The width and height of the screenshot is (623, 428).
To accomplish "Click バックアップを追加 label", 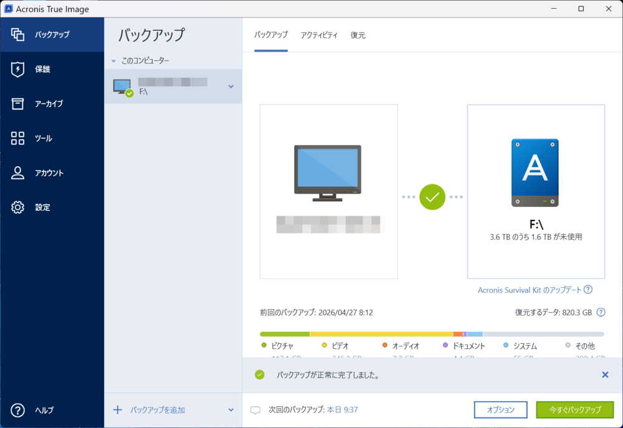I will click(158, 410).
